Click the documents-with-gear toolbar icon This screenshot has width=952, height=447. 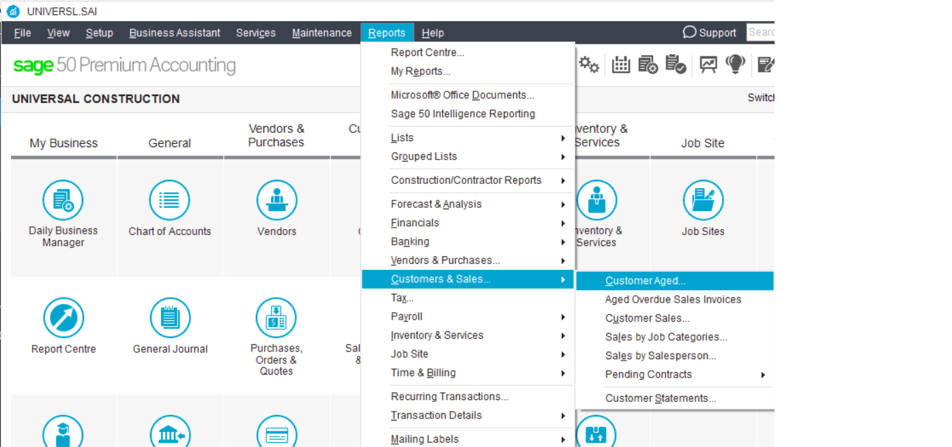click(648, 65)
